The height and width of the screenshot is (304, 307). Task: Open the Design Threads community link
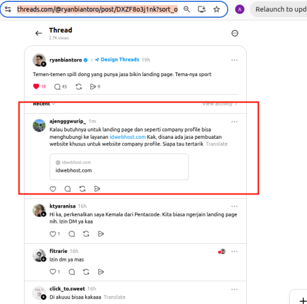click(x=117, y=60)
